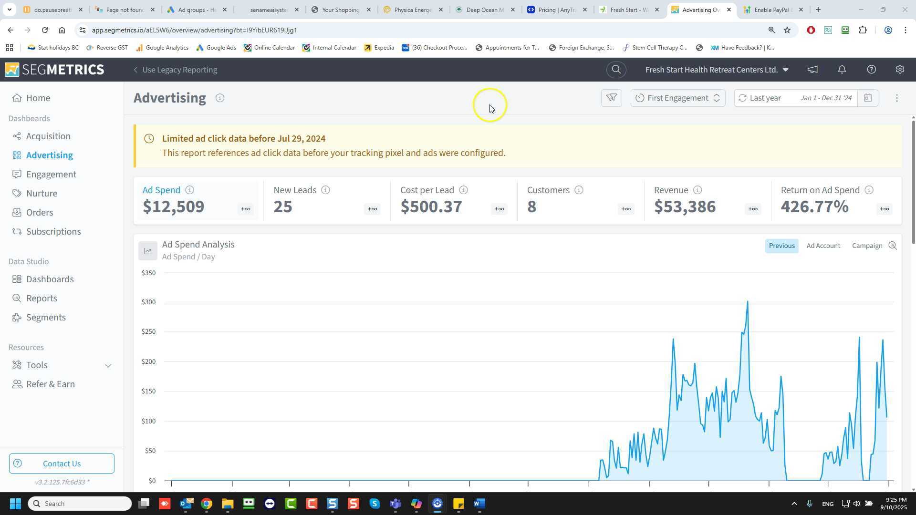Image resolution: width=916 pixels, height=515 pixels.
Task: Switch chart breakdown to Campaign
Action: (x=867, y=246)
